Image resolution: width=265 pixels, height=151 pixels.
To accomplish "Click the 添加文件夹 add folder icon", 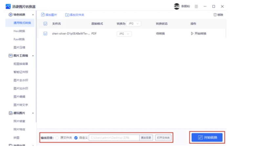I will (67, 15).
